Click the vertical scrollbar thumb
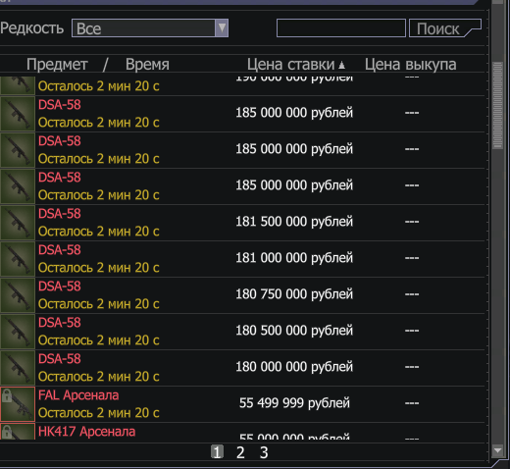Screen dimensions: 510x469 498,105
